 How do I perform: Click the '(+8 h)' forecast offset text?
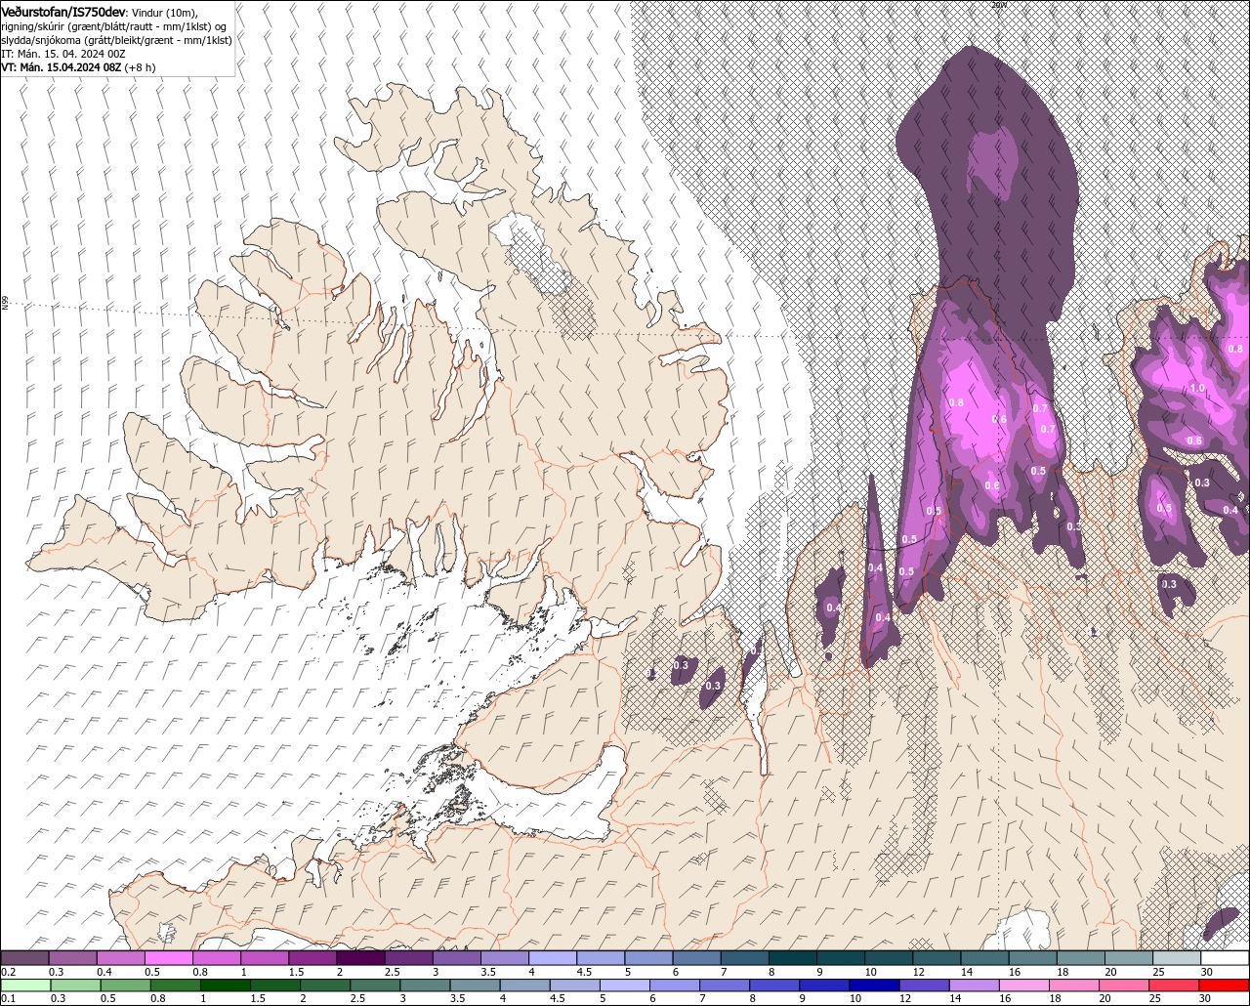coord(141,67)
